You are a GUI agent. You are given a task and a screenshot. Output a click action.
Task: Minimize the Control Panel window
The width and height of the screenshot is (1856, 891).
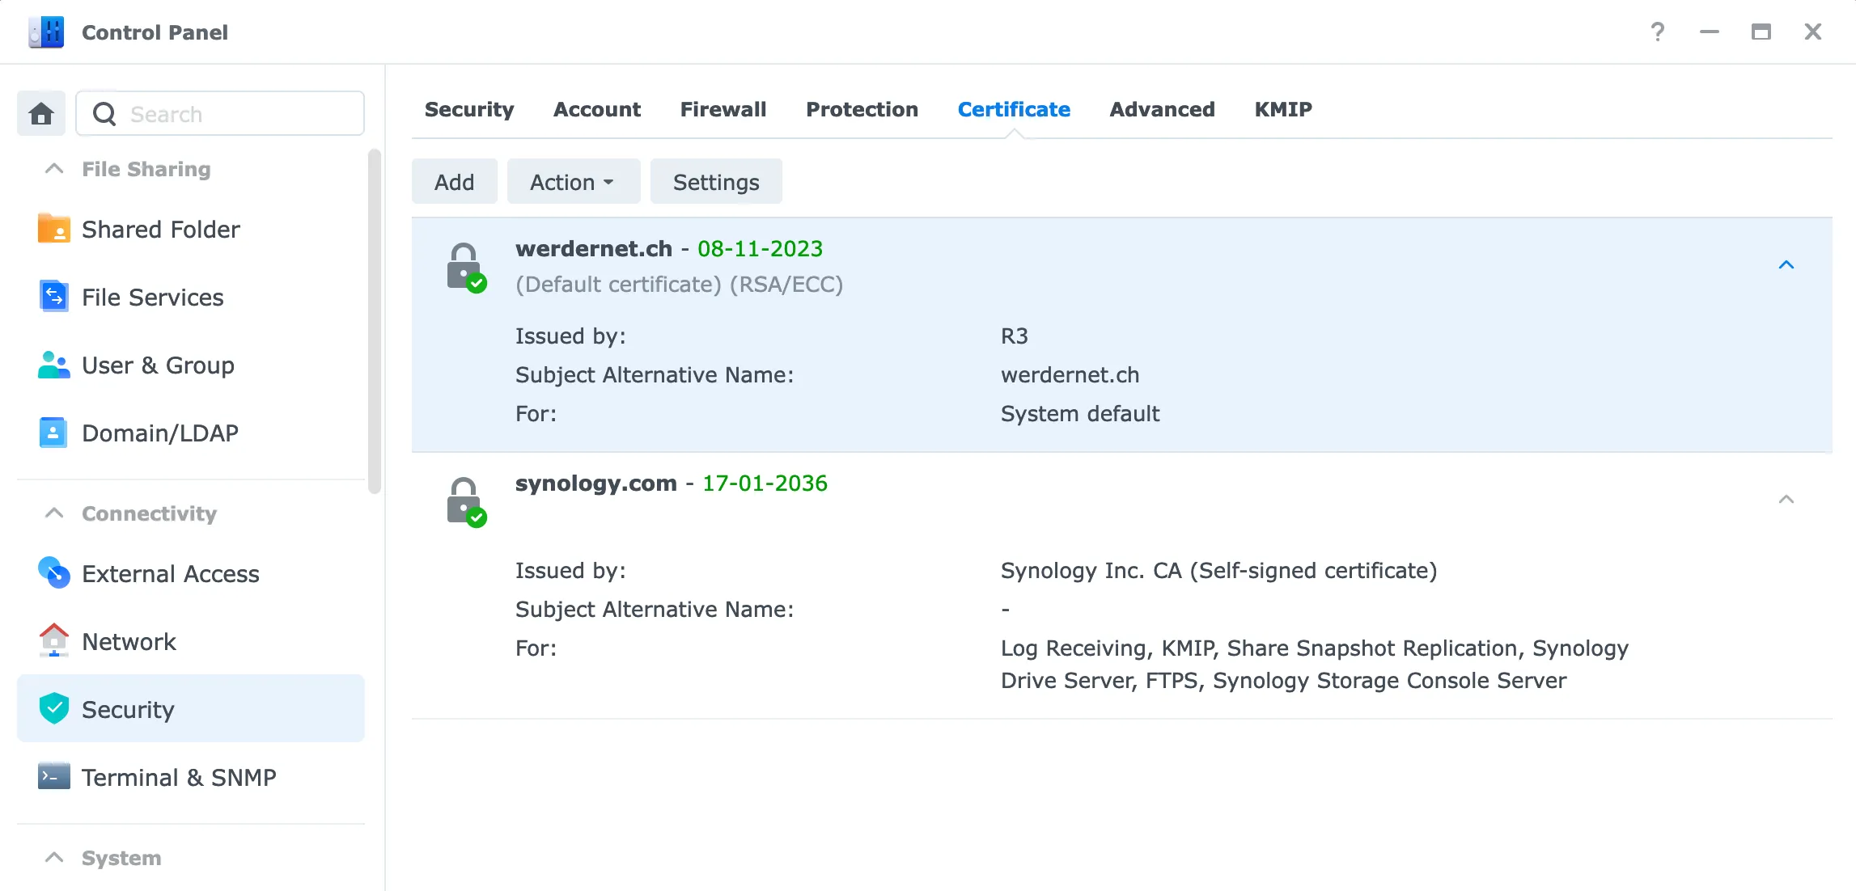pyautogui.click(x=1710, y=32)
